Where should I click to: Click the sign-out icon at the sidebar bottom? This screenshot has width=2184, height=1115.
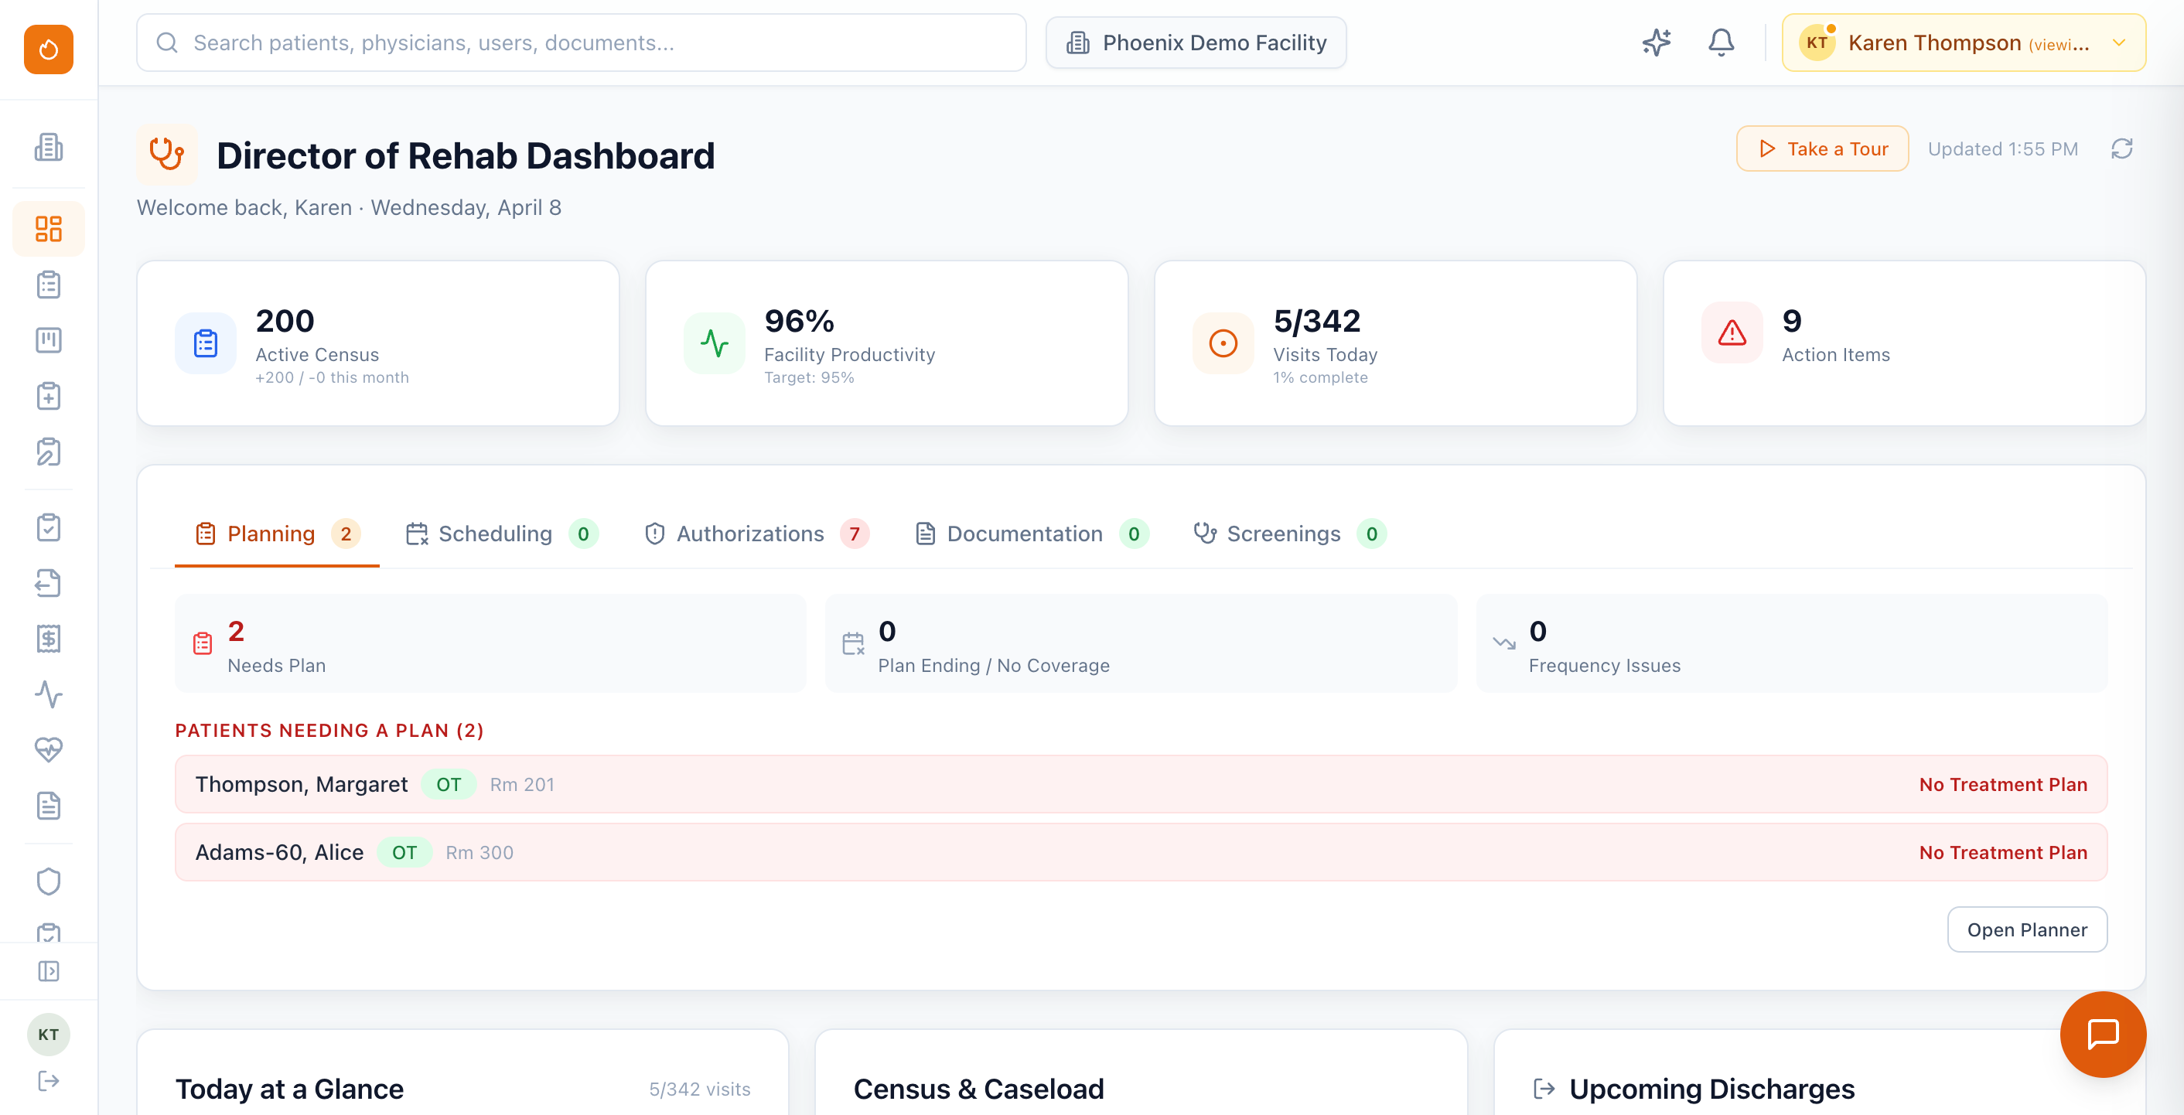[48, 1080]
